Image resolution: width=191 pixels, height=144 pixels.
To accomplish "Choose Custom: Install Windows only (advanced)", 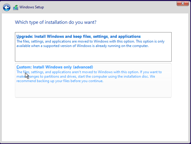I will pos(93,80).
